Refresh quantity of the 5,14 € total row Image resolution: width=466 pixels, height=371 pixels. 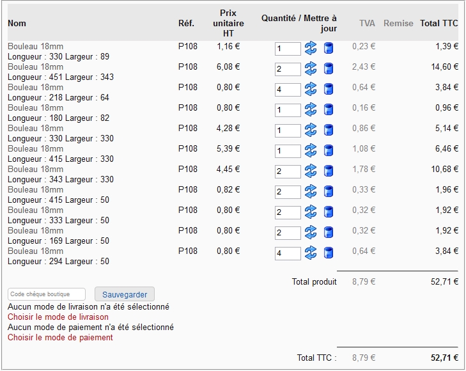click(x=311, y=130)
